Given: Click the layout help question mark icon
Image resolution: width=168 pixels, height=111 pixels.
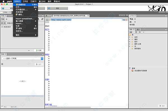Looking at the screenshot, I should 42,99.
